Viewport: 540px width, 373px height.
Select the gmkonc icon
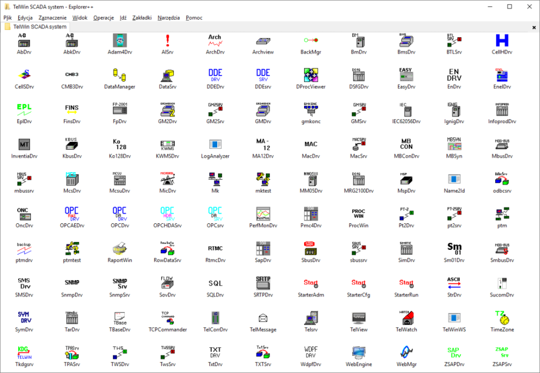[x=311, y=110]
